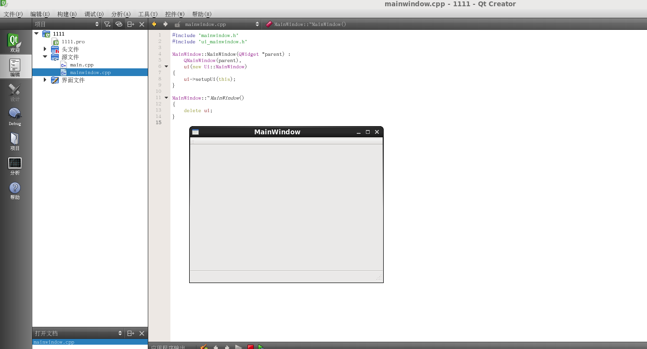Screen dimensions: 647x349
Task: Open the project tree filter icon
Action: coord(107,24)
